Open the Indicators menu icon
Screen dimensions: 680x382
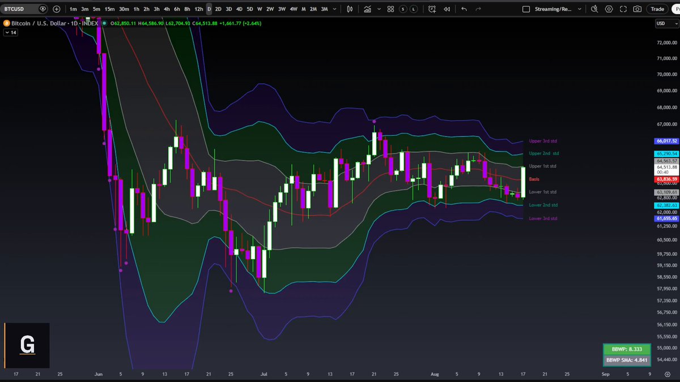tap(368, 9)
